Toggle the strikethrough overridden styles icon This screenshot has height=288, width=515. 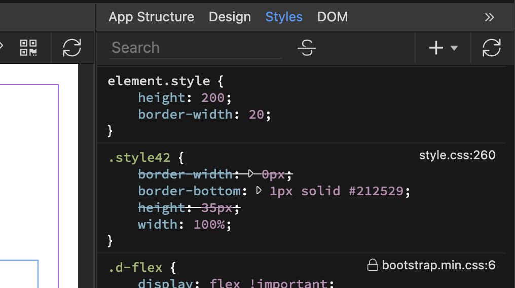pos(307,48)
